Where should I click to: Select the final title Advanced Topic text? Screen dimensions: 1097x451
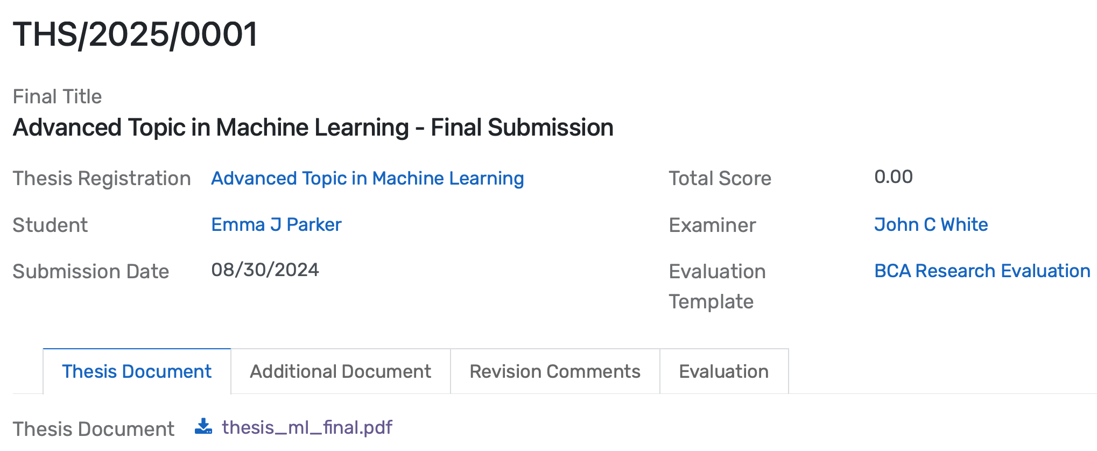click(x=313, y=128)
